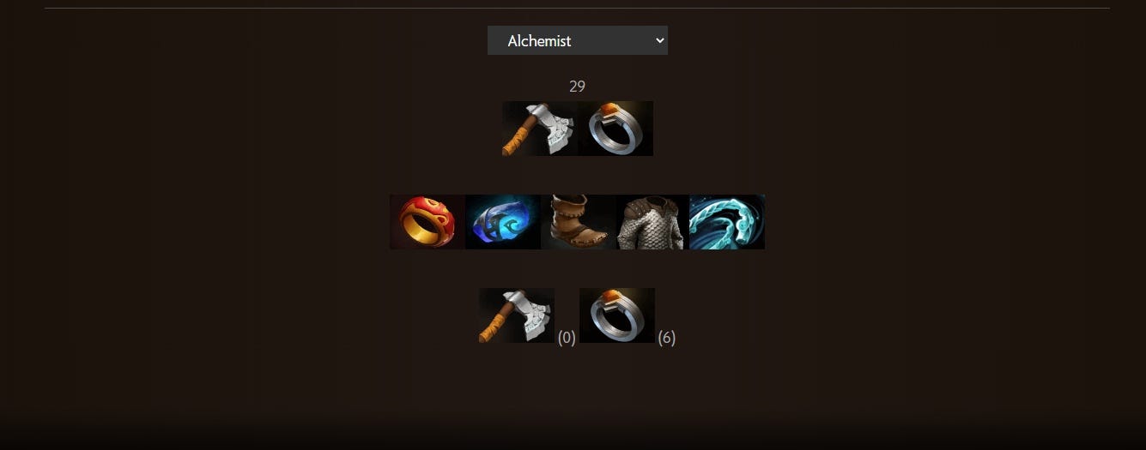Select the red and gold Ring of Health
1146x450 pixels.
pos(427,222)
